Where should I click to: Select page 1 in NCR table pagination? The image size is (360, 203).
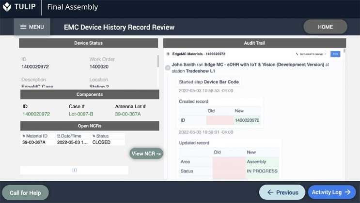[x=74, y=170]
